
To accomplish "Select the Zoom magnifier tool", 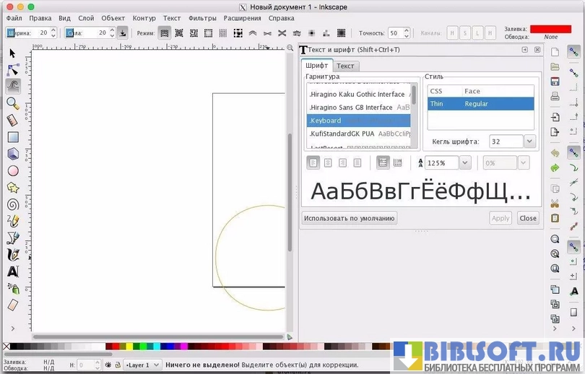I will [x=13, y=103].
